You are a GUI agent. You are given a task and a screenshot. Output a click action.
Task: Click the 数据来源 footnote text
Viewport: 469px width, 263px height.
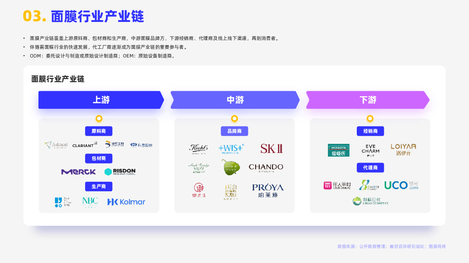(x=392, y=246)
